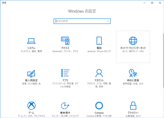Click the Android、iPhone のリンク description

(x=99, y=51)
